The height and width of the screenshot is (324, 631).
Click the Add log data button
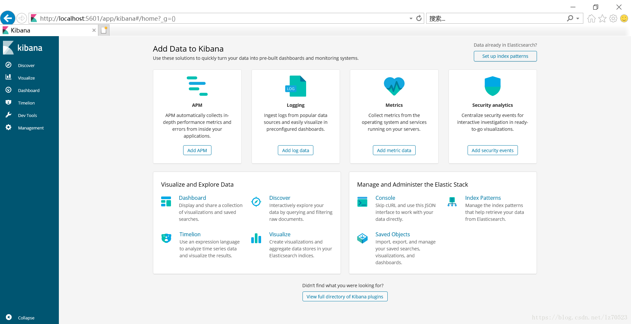(296, 150)
